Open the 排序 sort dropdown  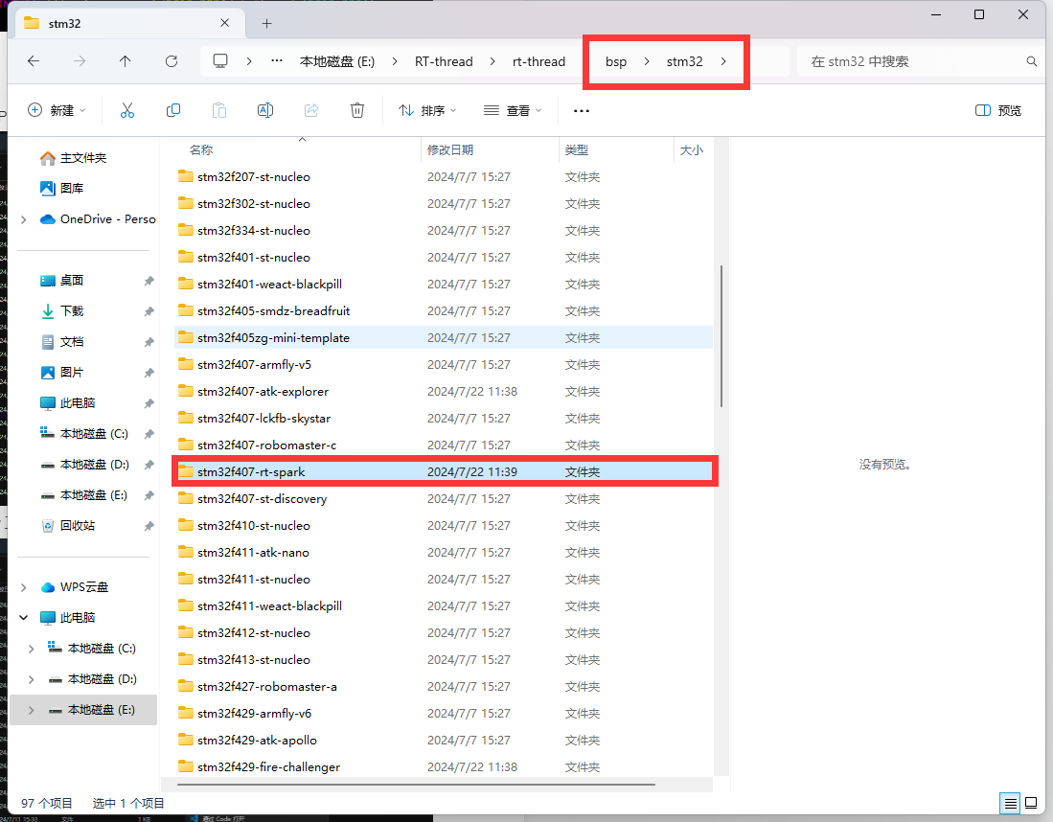tap(427, 110)
